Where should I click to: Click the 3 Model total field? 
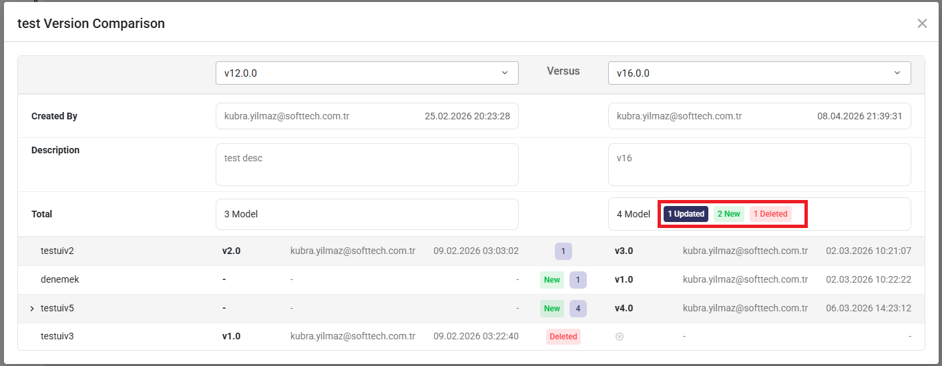pos(367,214)
